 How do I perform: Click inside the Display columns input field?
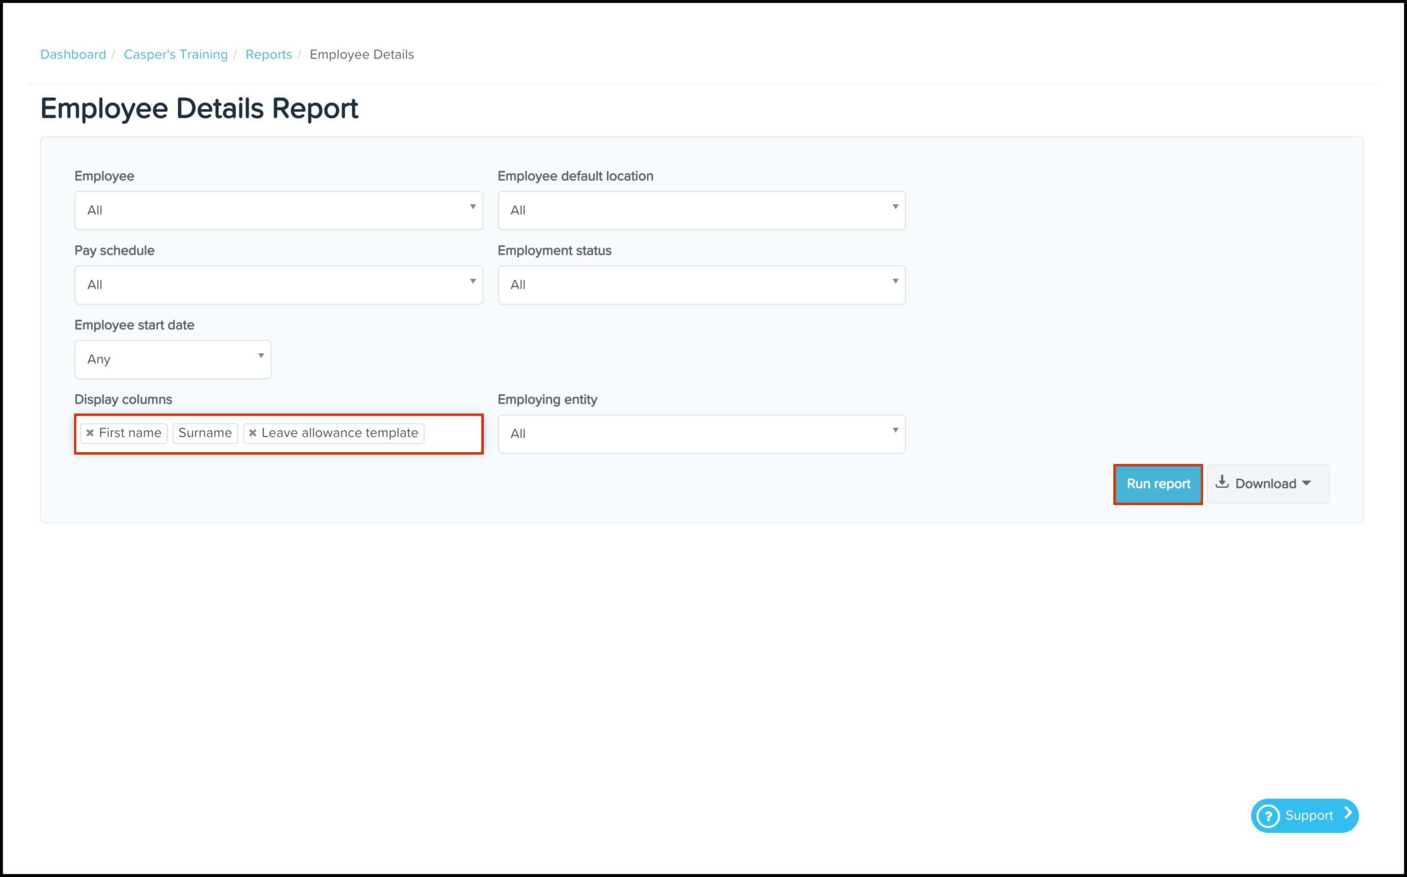[x=452, y=433]
